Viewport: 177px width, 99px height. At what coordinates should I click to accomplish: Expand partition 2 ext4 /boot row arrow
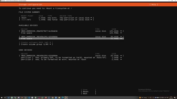click(x=121, y=59)
